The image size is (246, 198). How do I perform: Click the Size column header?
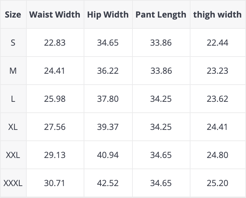click(x=13, y=15)
